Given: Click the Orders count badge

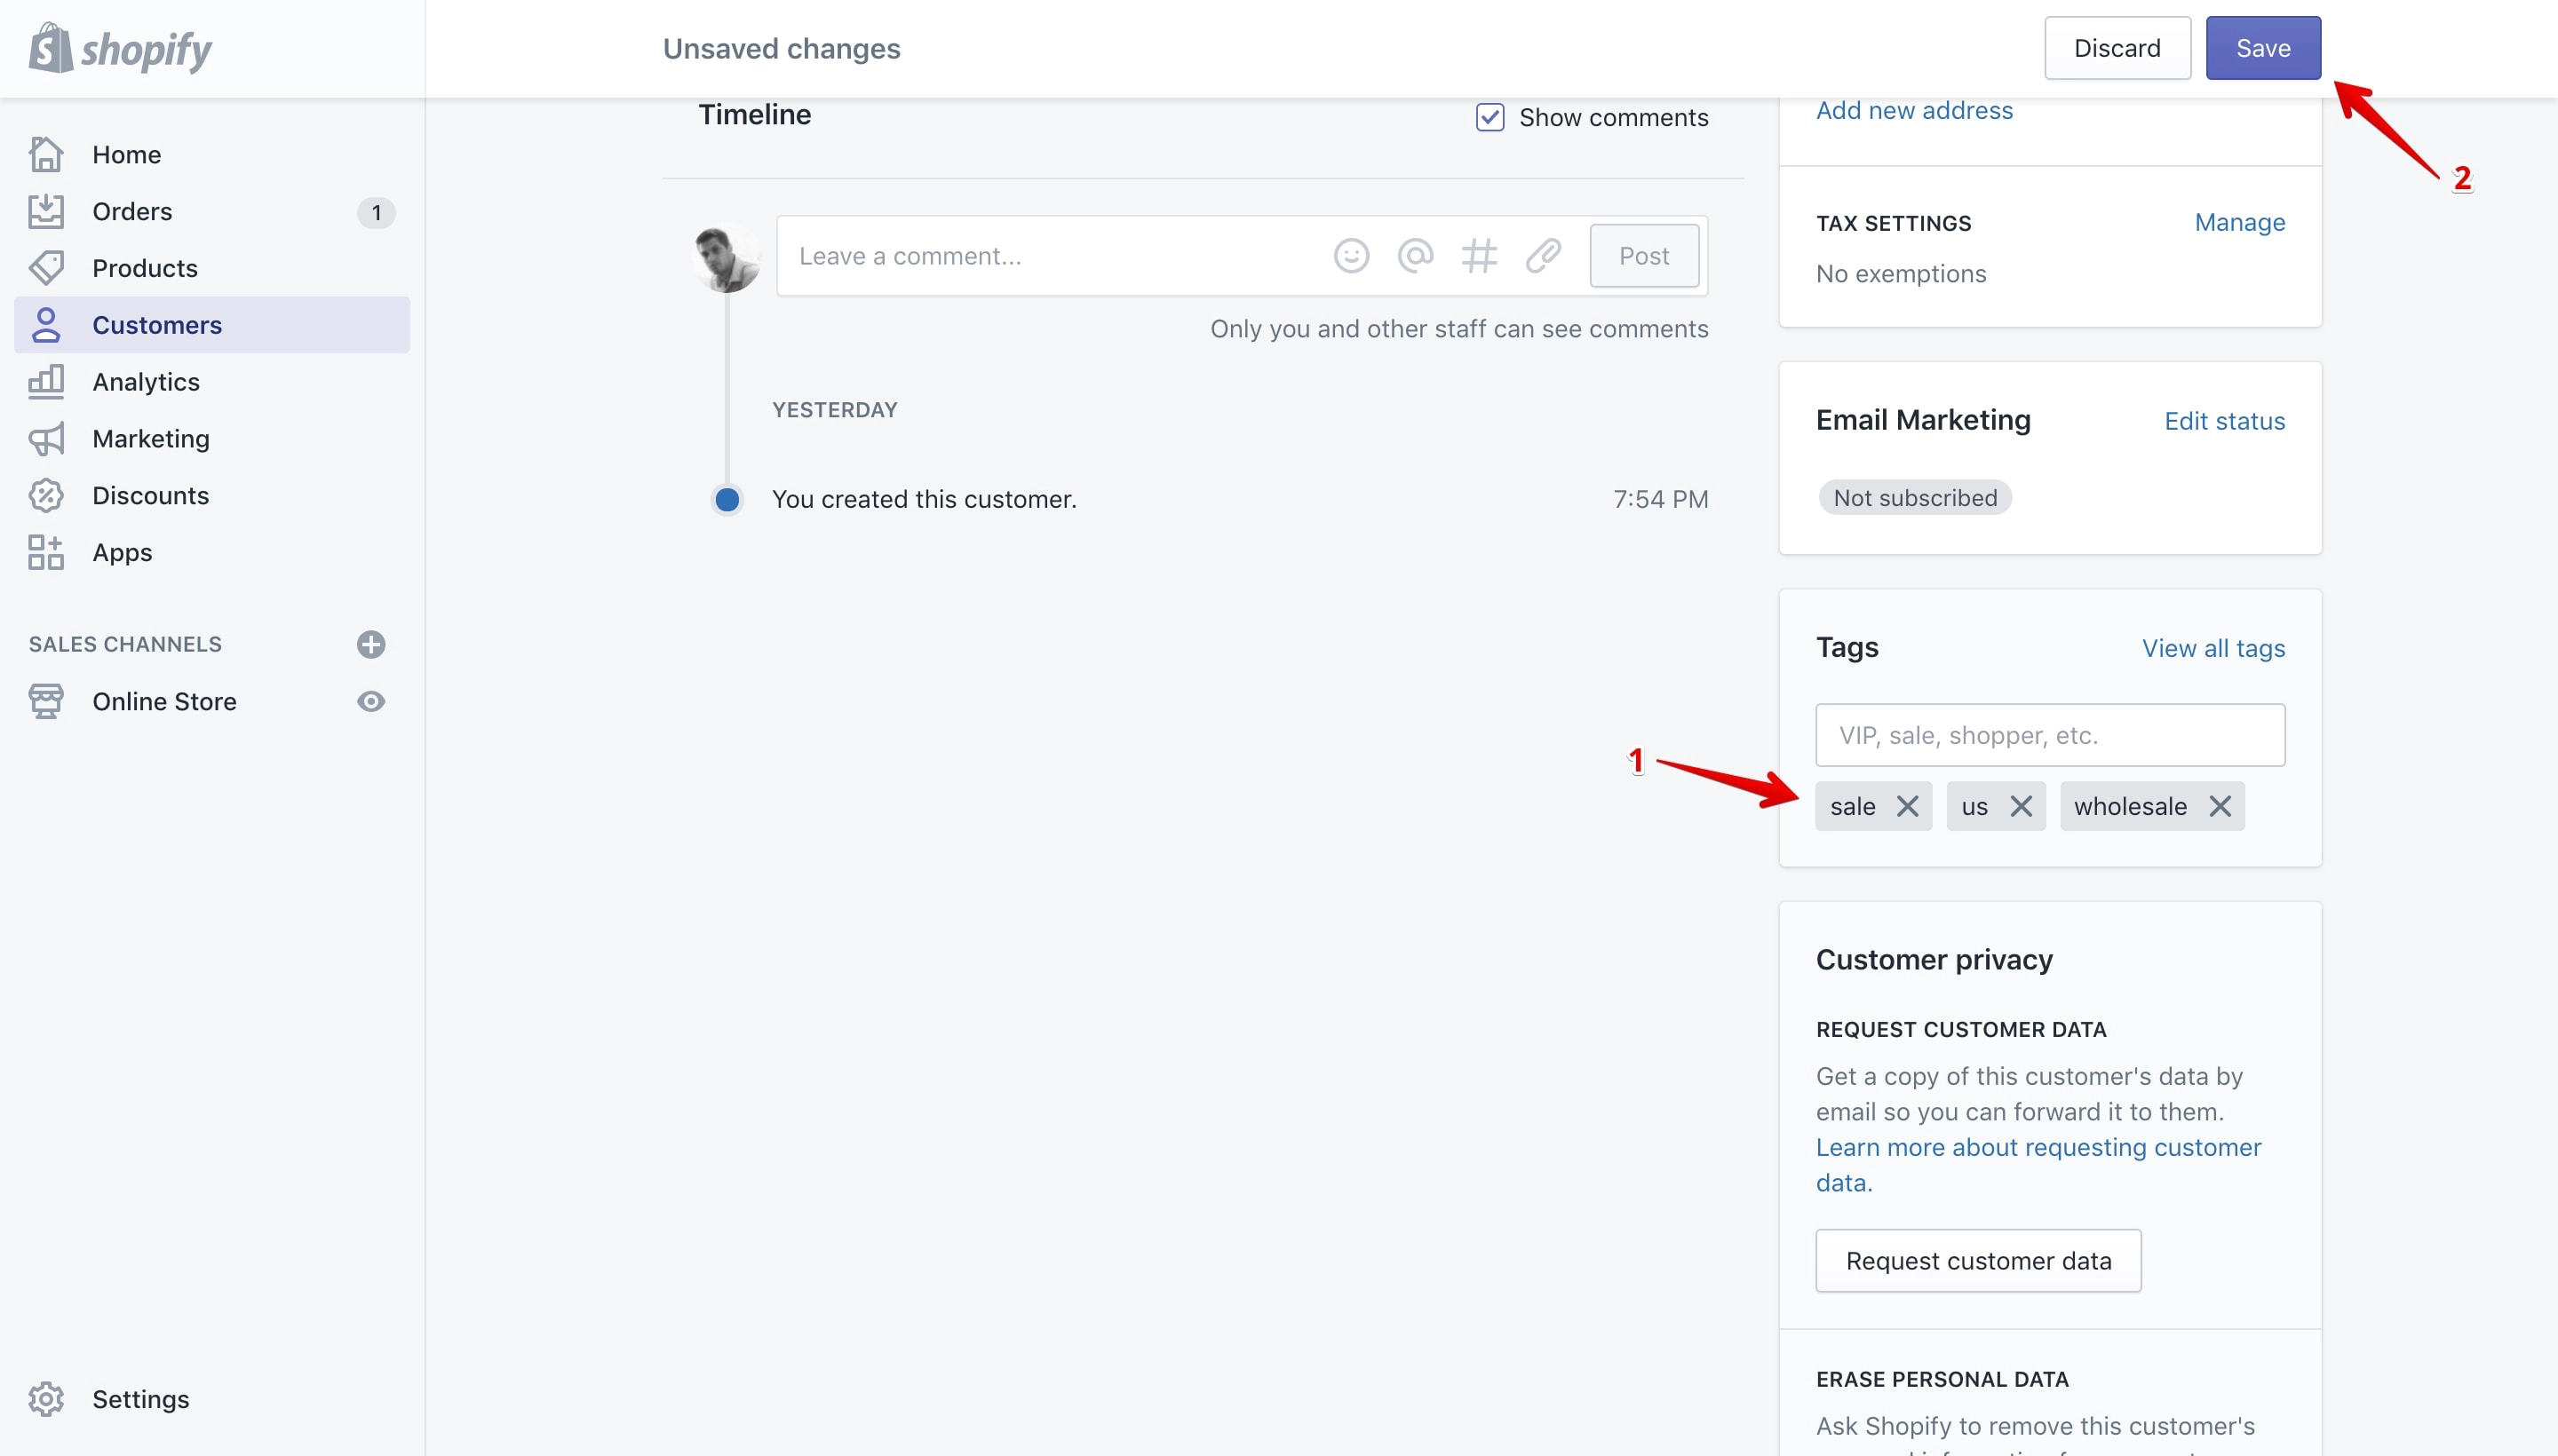Looking at the screenshot, I should click(x=376, y=212).
